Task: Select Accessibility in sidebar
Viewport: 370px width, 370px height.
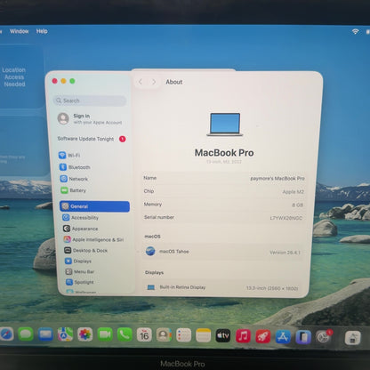Action: (x=81, y=218)
